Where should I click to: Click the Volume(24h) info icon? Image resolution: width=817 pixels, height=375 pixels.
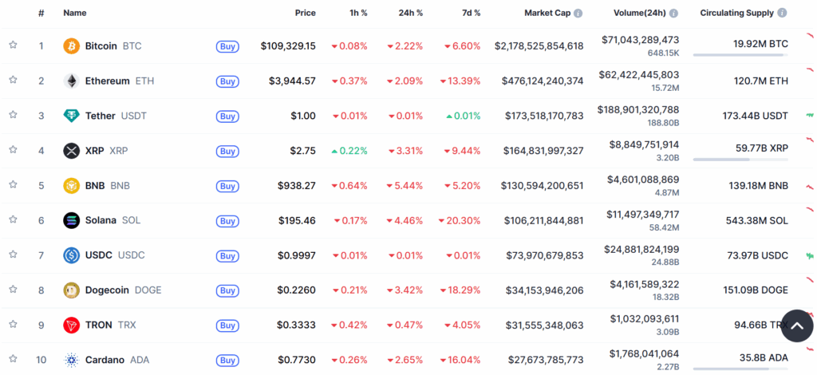(x=673, y=13)
